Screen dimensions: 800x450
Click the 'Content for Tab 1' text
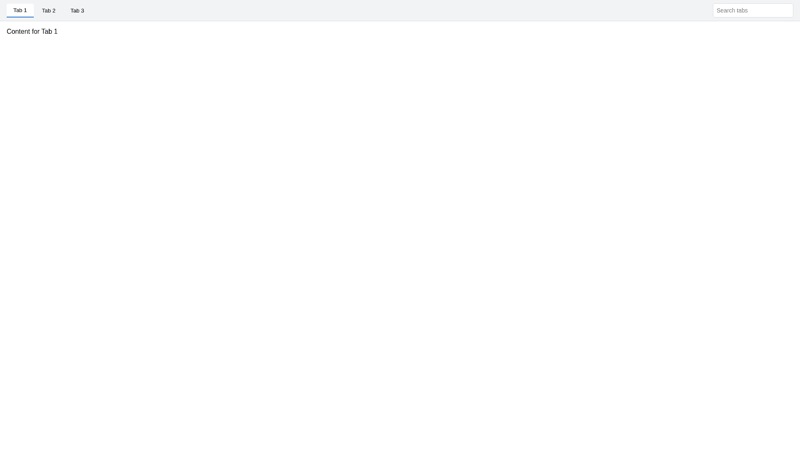point(32,32)
